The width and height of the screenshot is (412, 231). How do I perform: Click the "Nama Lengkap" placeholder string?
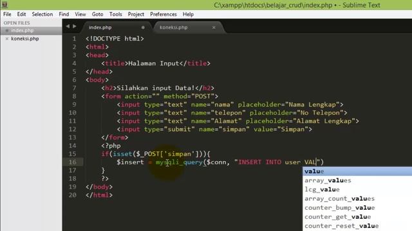point(312,105)
